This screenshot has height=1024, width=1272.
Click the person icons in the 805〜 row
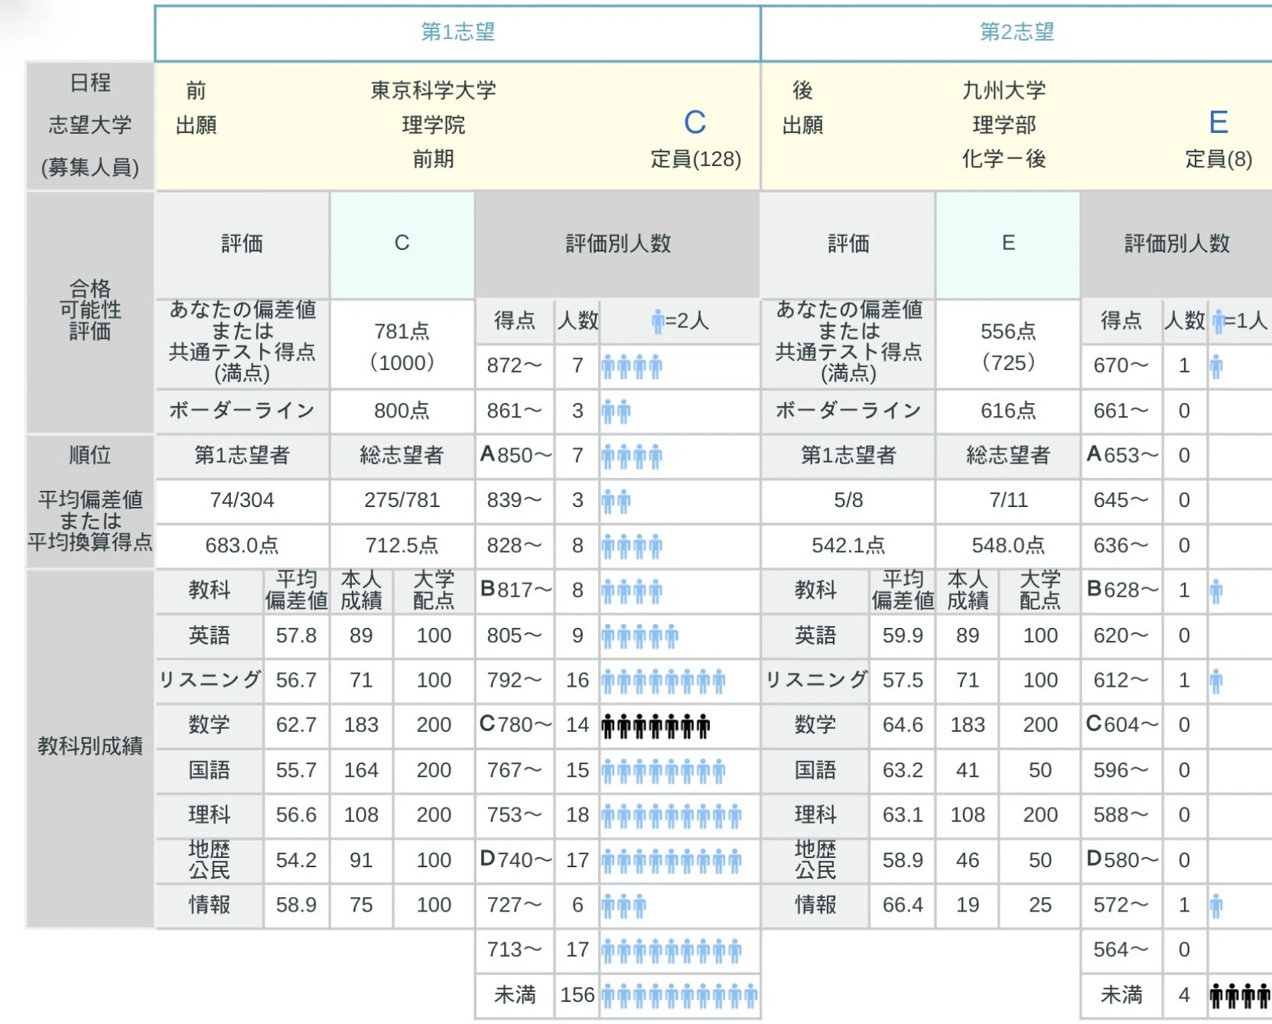coord(640,636)
